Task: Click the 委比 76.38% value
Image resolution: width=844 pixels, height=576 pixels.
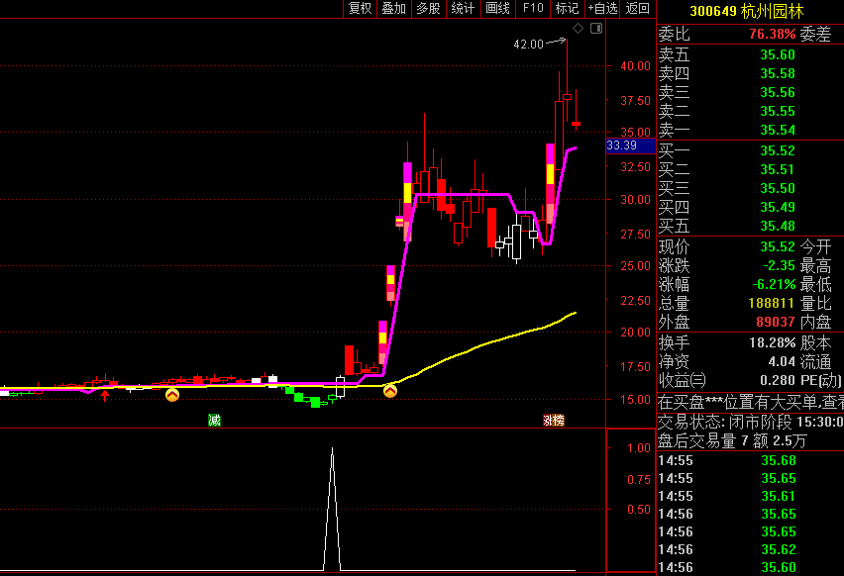Action: pos(772,34)
